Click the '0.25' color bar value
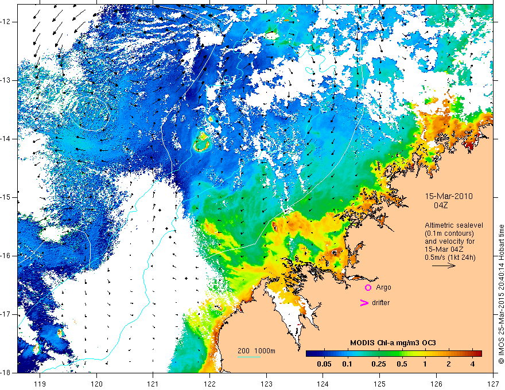505x390 pixels. coord(378,364)
